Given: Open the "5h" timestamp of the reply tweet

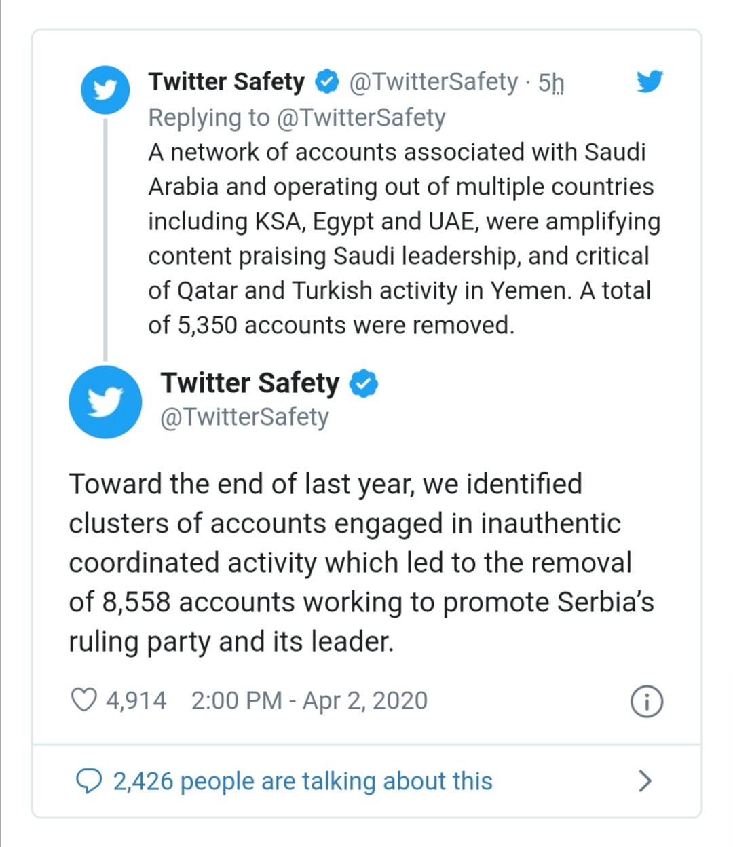Looking at the screenshot, I should pos(550,82).
